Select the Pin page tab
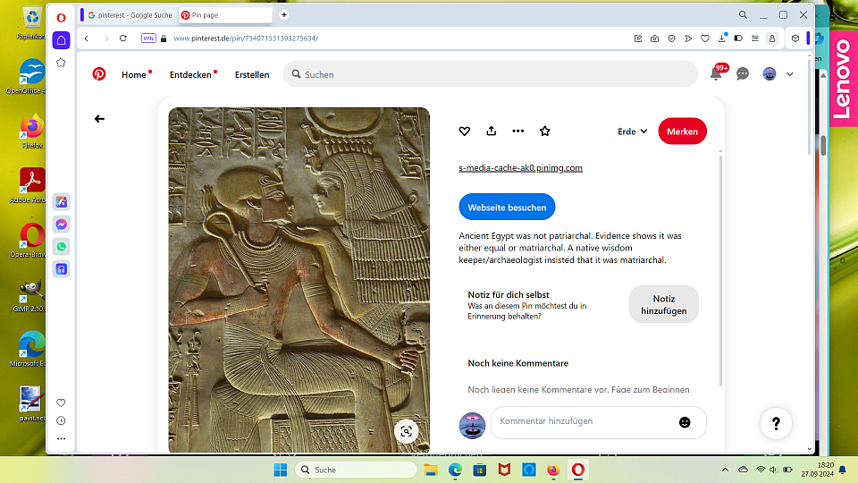This screenshot has height=483, width=858. click(x=225, y=15)
